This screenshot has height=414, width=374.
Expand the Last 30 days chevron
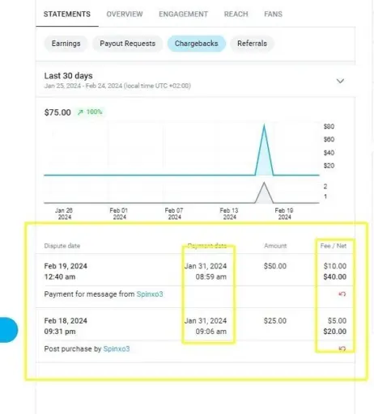340,81
